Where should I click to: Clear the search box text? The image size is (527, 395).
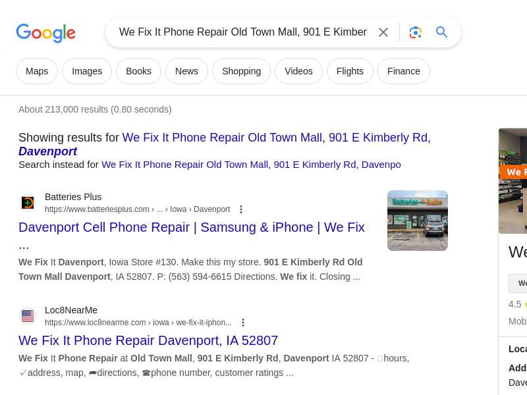[383, 32]
